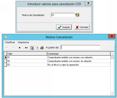The width and height of the screenshot is (117, 98).
Task: Go to first record in toolbar
Action: [x=7, y=48]
